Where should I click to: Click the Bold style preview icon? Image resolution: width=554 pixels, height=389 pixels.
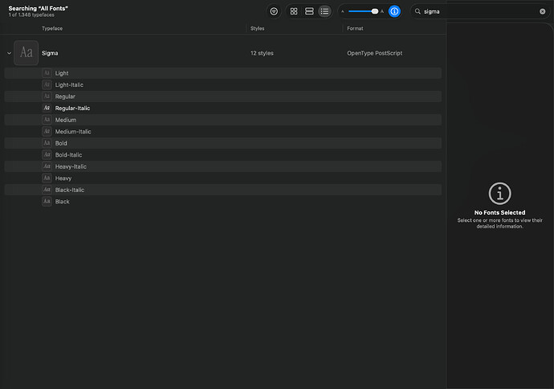(47, 143)
